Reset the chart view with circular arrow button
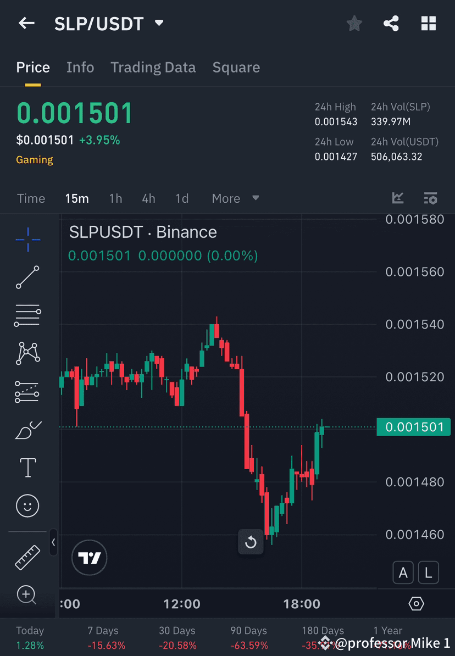 [251, 542]
